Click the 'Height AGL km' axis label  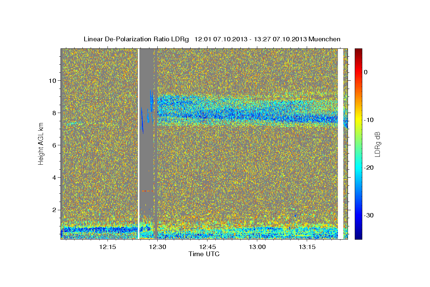pyautogui.click(x=41, y=143)
